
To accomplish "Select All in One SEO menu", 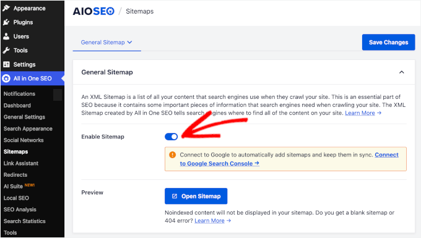I will pos(32,79).
